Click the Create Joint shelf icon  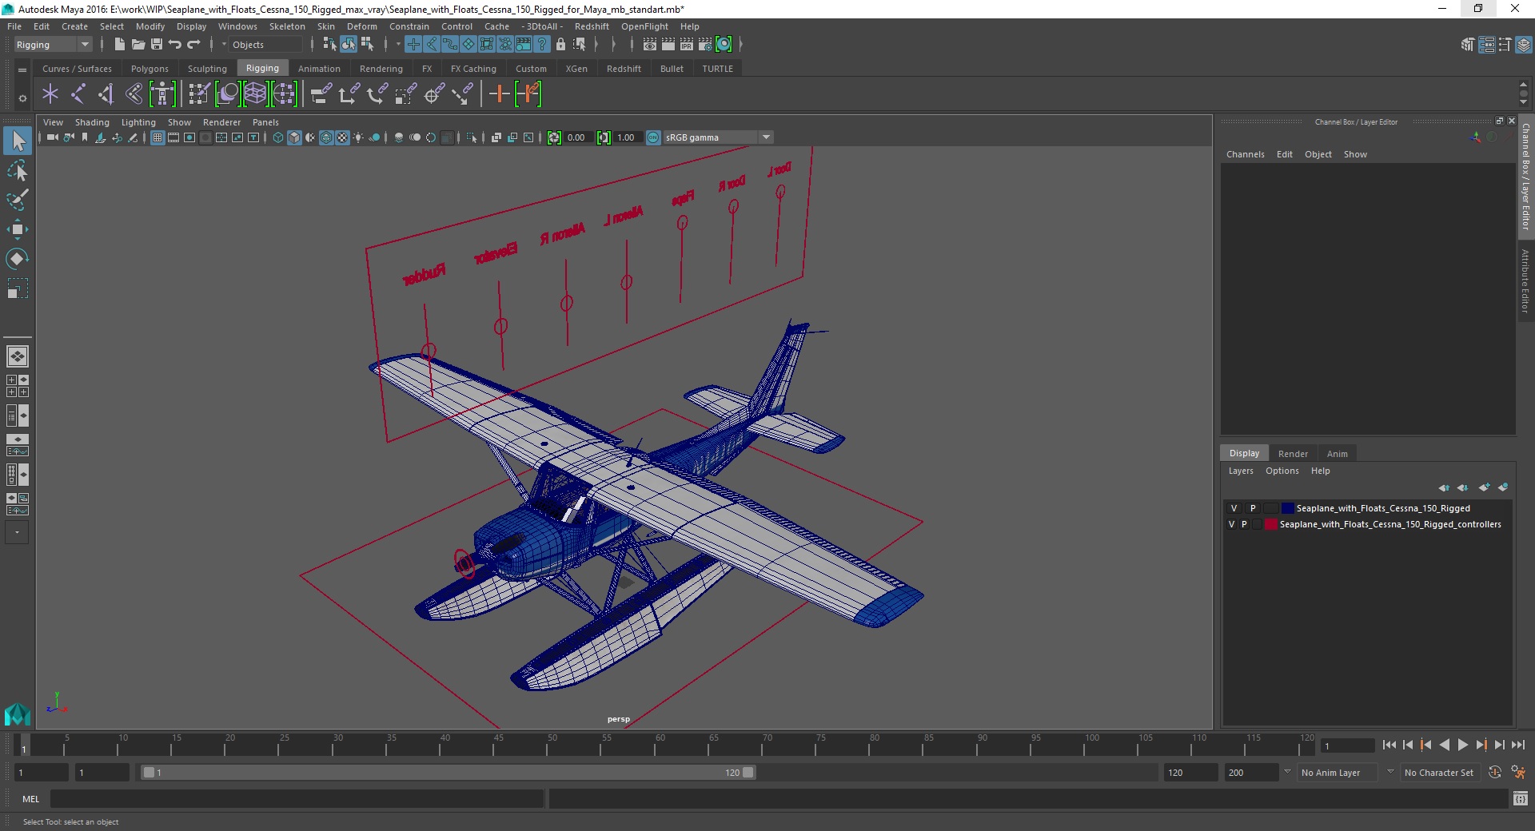[78, 94]
